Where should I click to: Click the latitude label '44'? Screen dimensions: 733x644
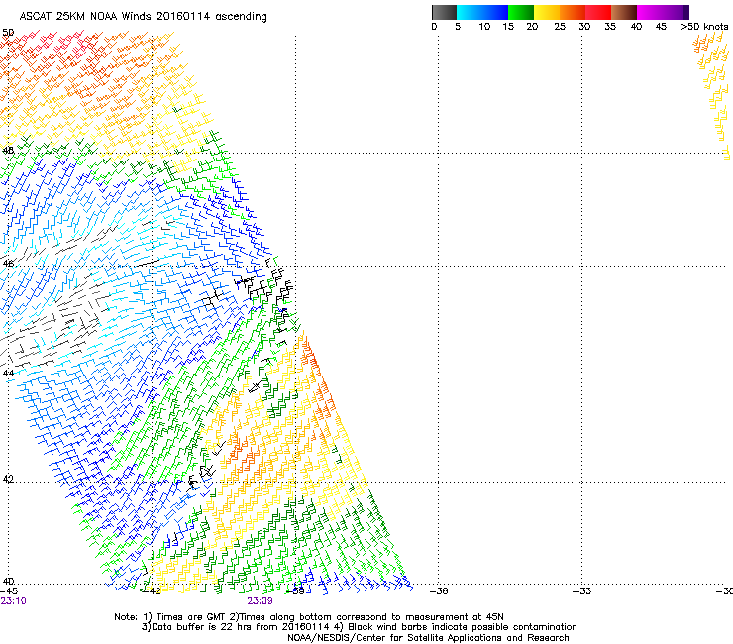(x=8, y=374)
